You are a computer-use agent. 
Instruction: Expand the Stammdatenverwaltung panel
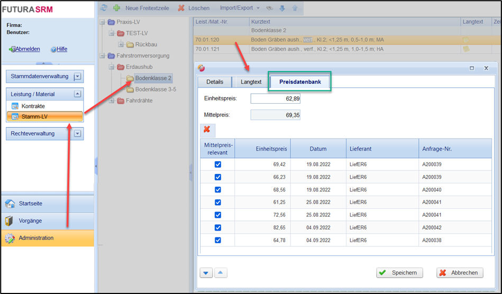(78, 77)
